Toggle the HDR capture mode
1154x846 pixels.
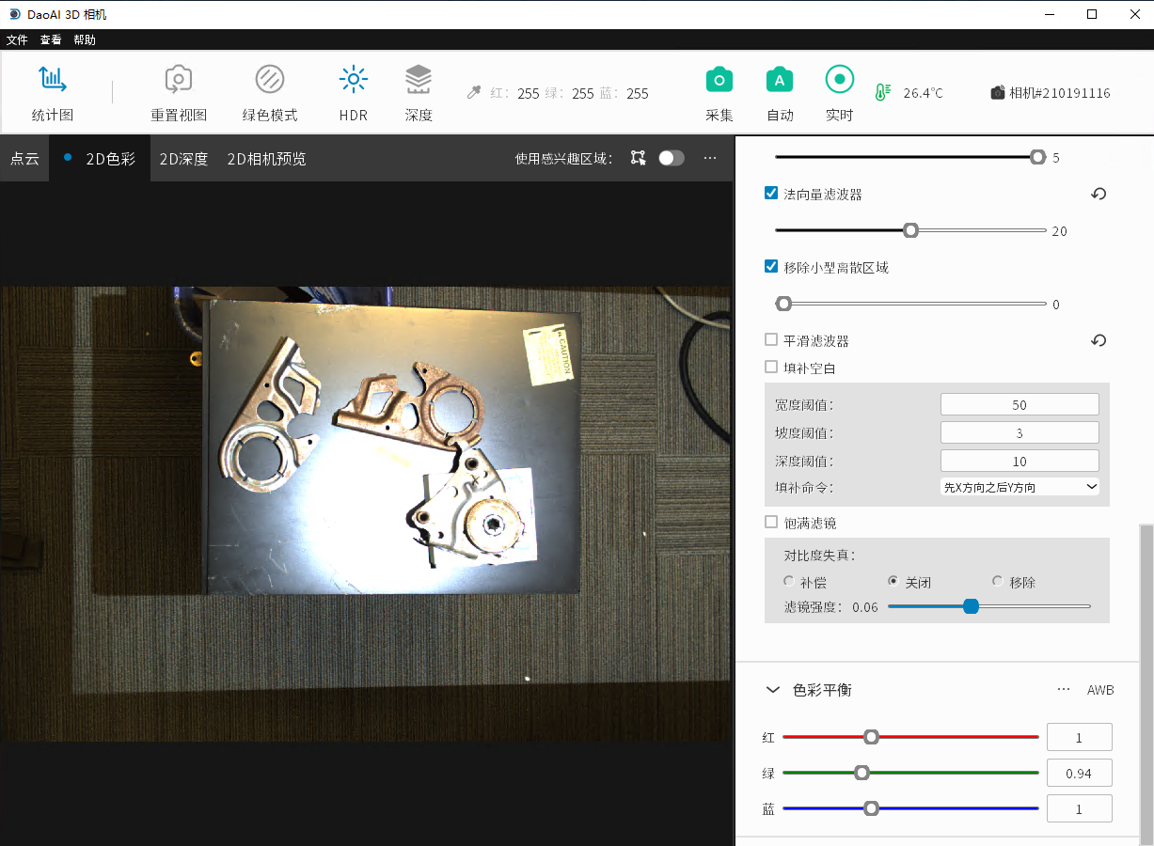[x=353, y=82]
